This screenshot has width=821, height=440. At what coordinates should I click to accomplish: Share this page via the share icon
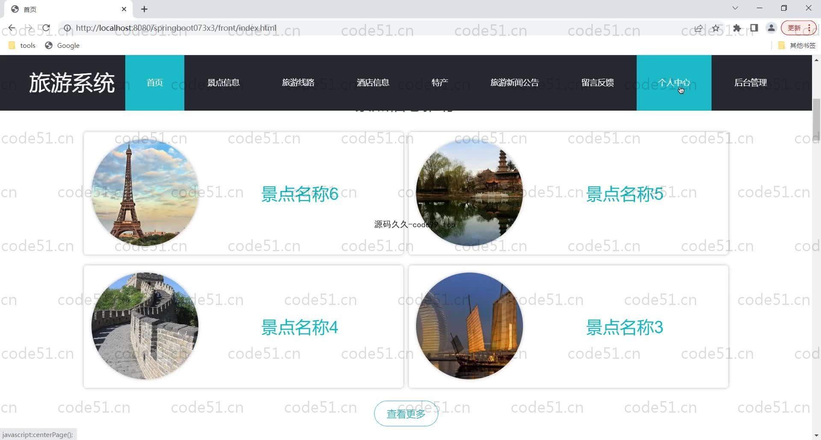coord(698,28)
